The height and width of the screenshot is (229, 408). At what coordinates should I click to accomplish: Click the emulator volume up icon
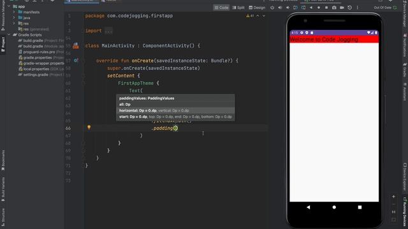pyautogui.click(x=280, y=8)
